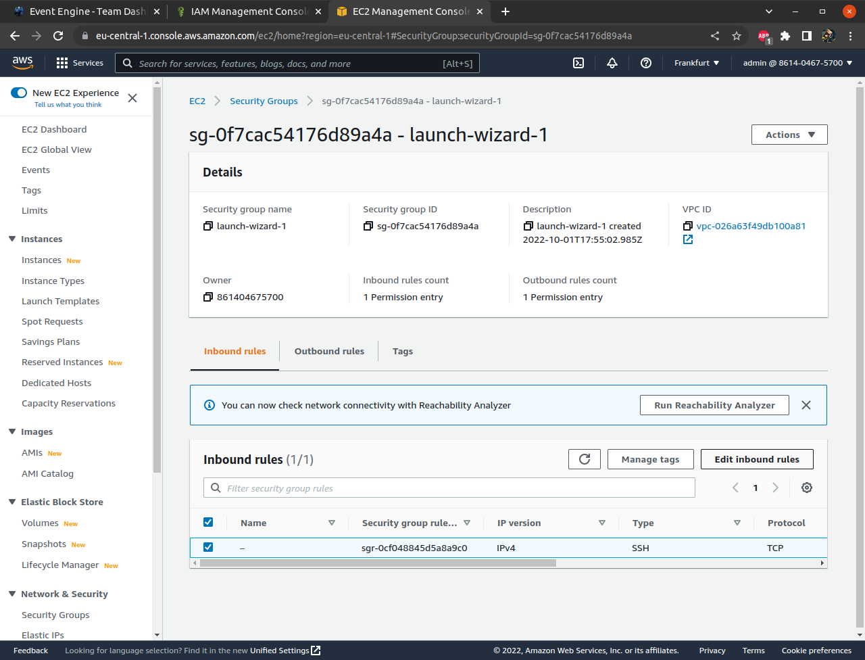Copy the security group name launch-wizard-1

[208, 226]
